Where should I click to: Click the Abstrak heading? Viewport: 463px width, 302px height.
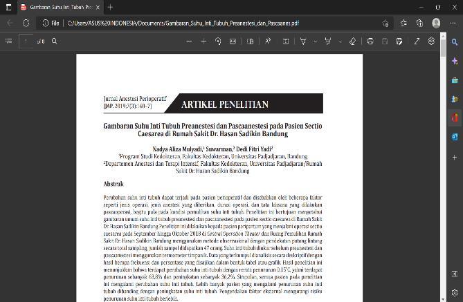coord(114,184)
